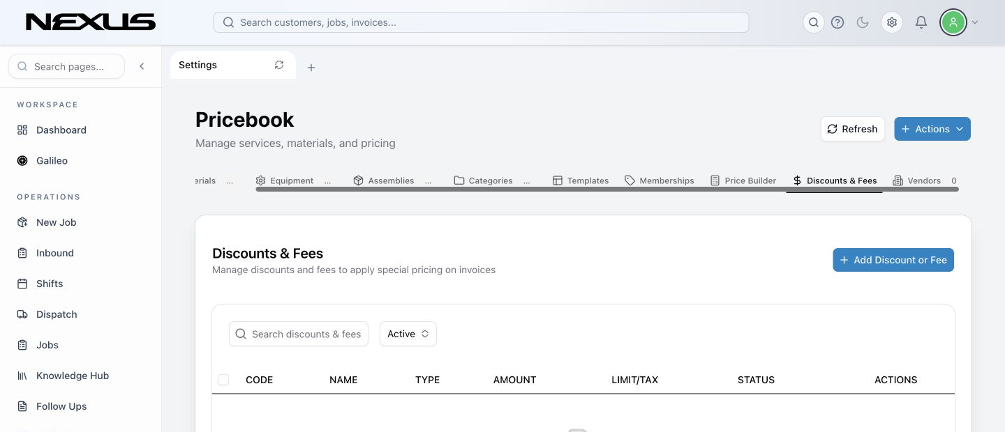Click the CODE column header
This screenshot has width=1005, height=432.
pyautogui.click(x=259, y=380)
